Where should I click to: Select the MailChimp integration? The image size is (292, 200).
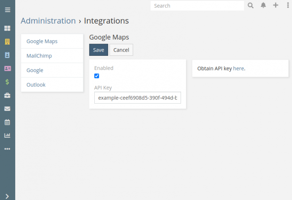[x=39, y=56]
